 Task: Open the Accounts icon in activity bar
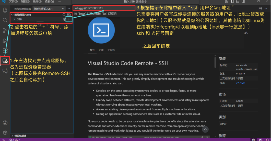pyautogui.click(x=5, y=123)
